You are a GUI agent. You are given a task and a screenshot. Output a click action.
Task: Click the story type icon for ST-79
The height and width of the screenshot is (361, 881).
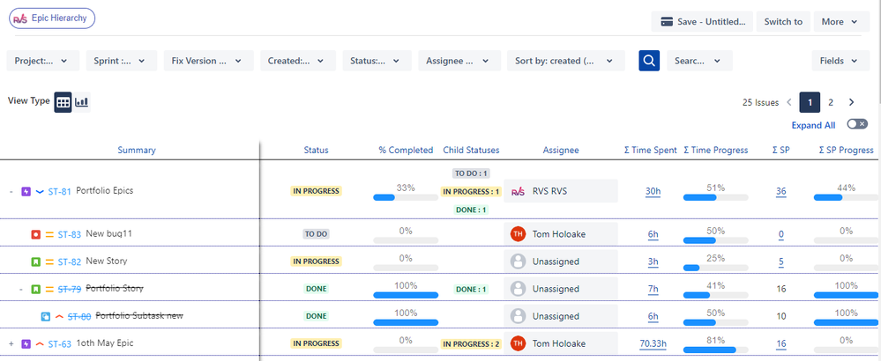[35, 290]
